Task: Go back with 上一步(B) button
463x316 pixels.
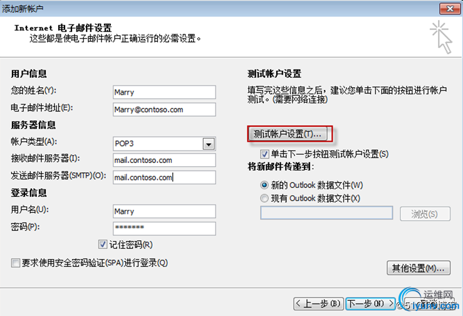Action: click(x=319, y=303)
